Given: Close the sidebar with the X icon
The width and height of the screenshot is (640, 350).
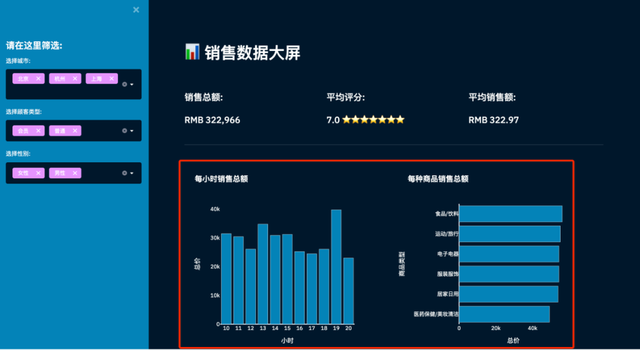Looking at the screenshot, I should pyautogui.click(x=136, y=9).
